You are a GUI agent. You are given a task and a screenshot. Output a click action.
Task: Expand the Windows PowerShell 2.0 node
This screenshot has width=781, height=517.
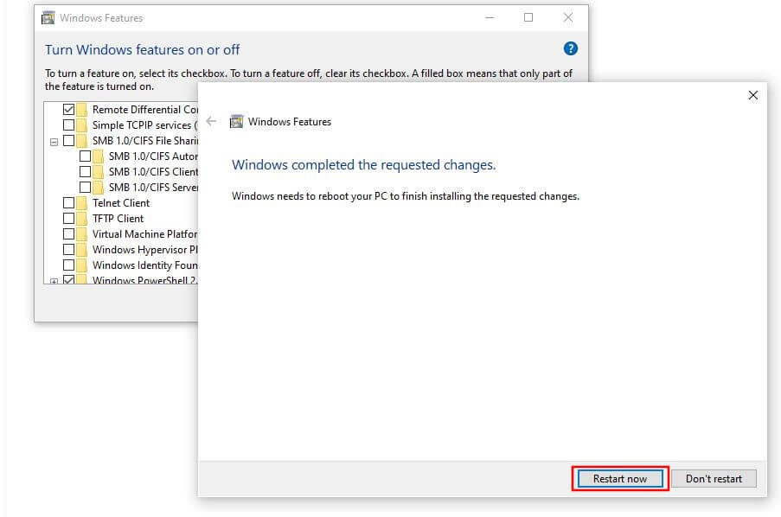[54, 281]
